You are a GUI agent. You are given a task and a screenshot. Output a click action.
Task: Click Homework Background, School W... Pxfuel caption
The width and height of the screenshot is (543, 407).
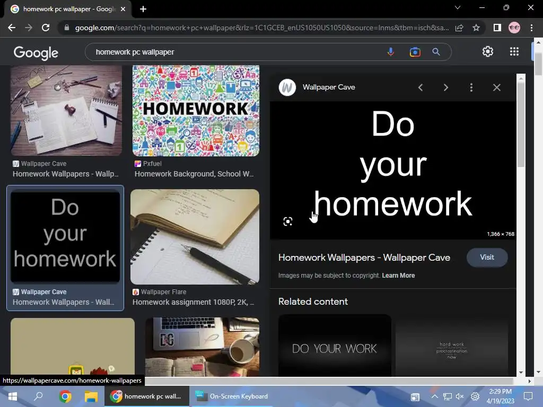click(194, 174)
